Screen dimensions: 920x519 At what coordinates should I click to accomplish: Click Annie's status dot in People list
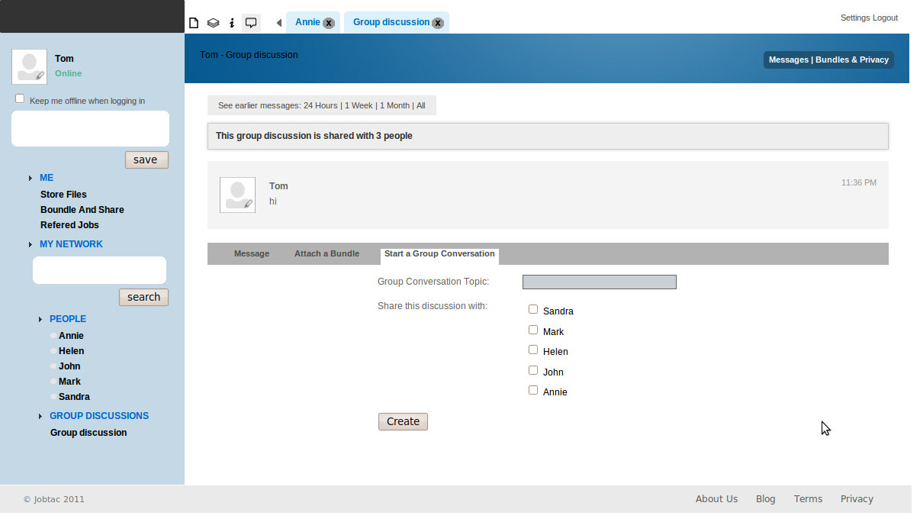(x=53, y=336)
